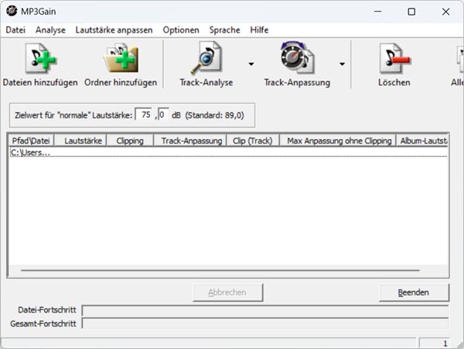Viewport: 464px width, 349px height.
Task: Click the Dateien hinzufügen icon
Action: (40, 58)
